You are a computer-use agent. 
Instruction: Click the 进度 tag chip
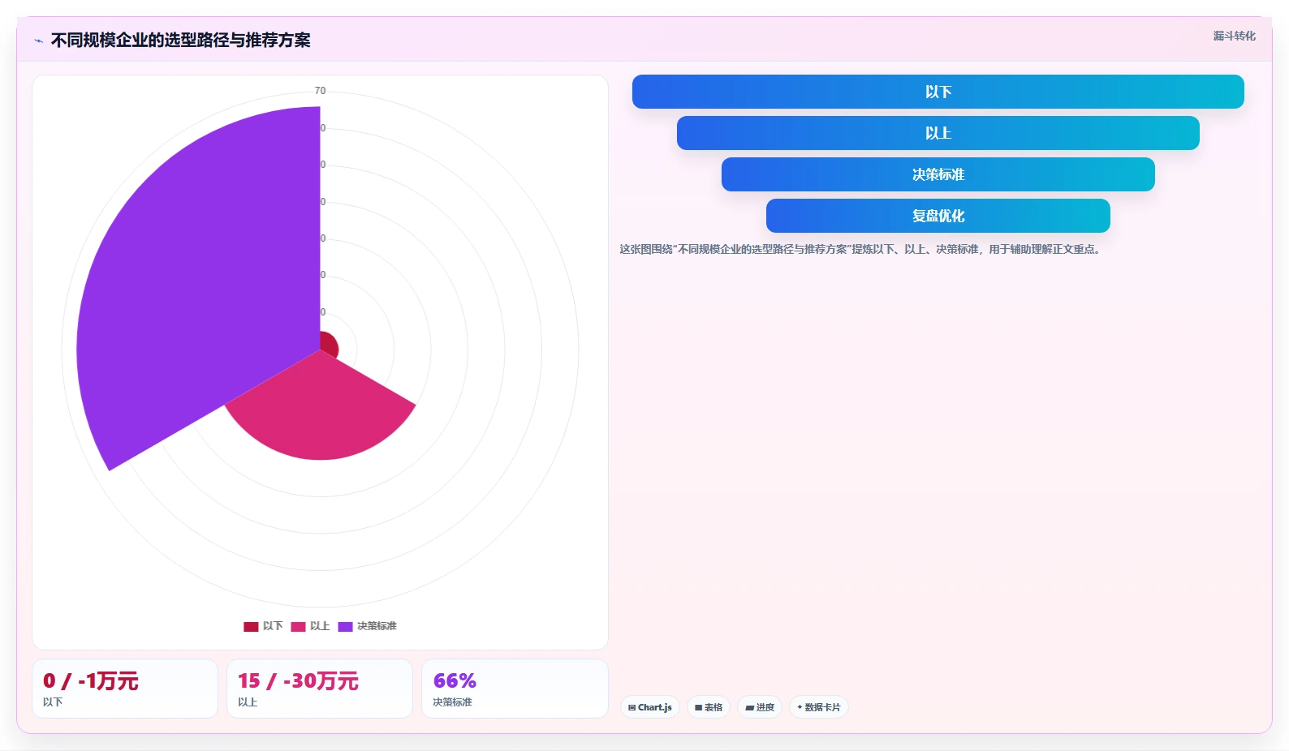pyautogui.click(x=760, y=707)
